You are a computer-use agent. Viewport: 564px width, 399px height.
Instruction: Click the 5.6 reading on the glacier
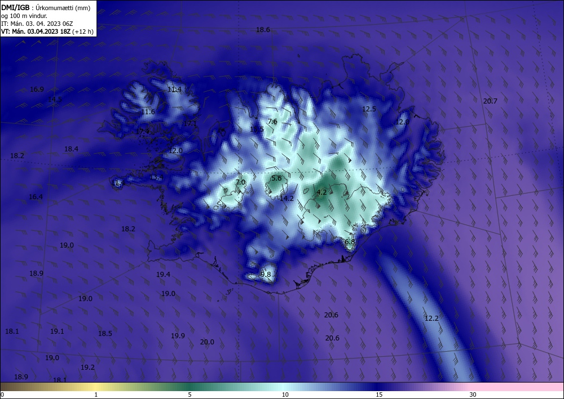(x=276, y=178)
